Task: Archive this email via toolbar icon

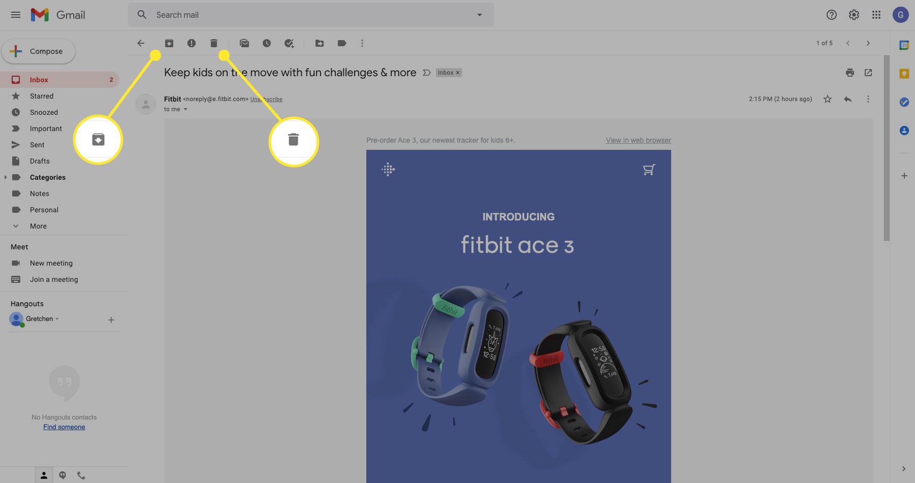Action: pyautogui.click(x=169, y=43)
